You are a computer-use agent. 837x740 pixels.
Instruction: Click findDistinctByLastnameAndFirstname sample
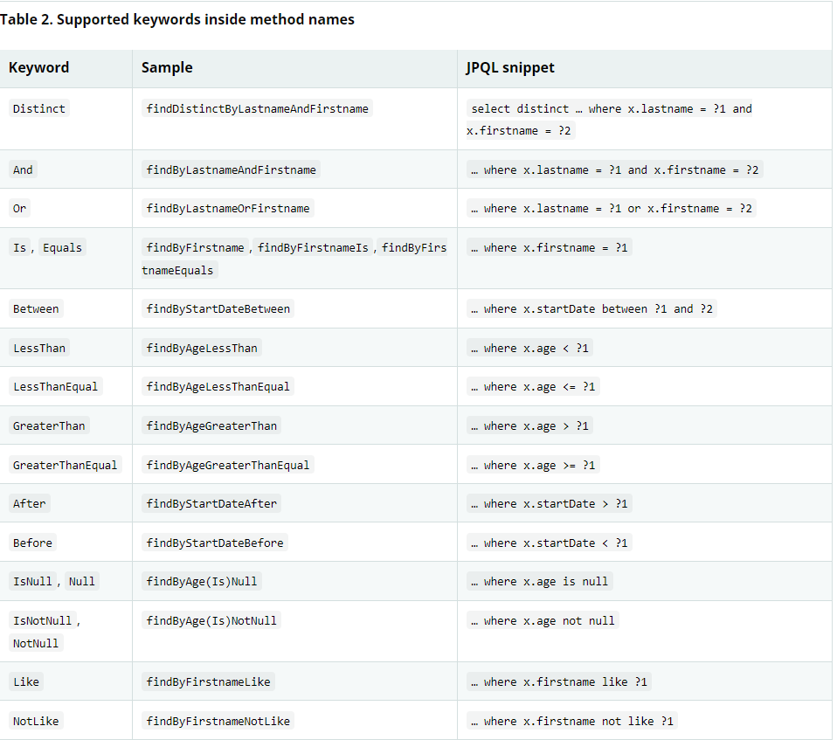pos(257,109)
